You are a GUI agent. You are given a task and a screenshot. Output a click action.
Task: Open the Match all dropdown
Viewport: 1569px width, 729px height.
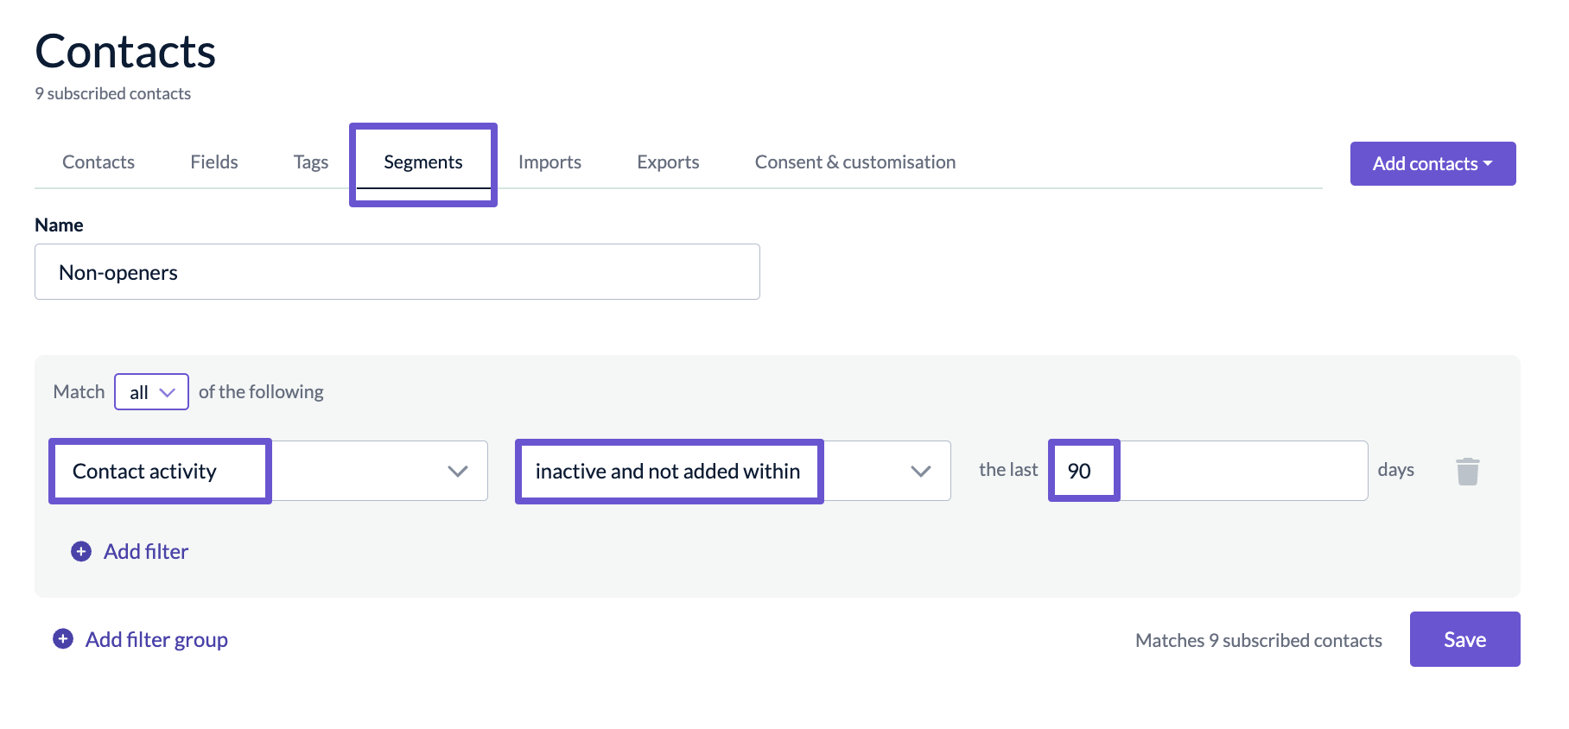[x=151, y=392]
